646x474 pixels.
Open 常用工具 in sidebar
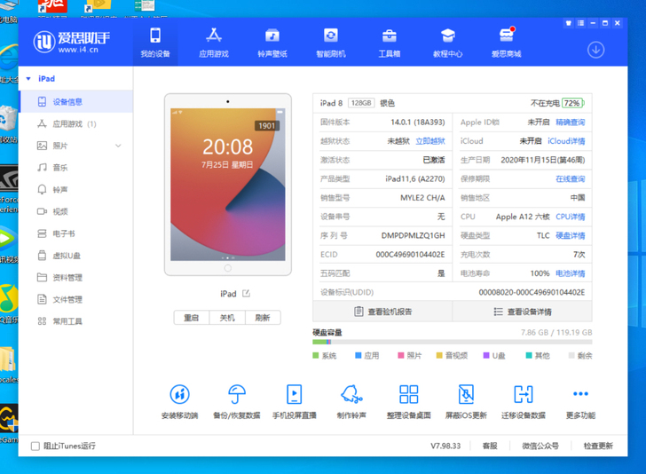coord(76,321)
